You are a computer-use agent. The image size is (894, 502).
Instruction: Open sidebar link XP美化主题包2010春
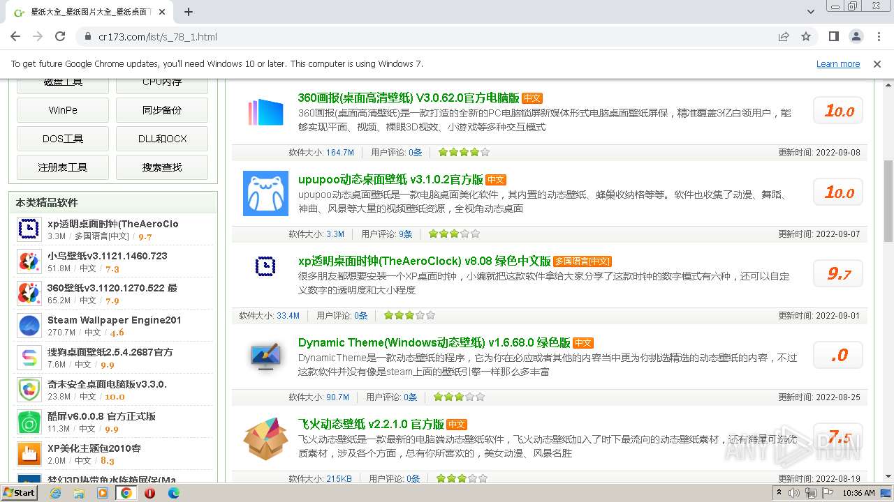tap(94, 448)
